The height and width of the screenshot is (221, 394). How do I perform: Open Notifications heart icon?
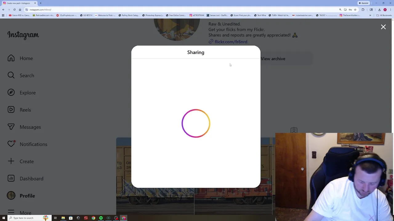pyautogui.click(x=11, y=144)
